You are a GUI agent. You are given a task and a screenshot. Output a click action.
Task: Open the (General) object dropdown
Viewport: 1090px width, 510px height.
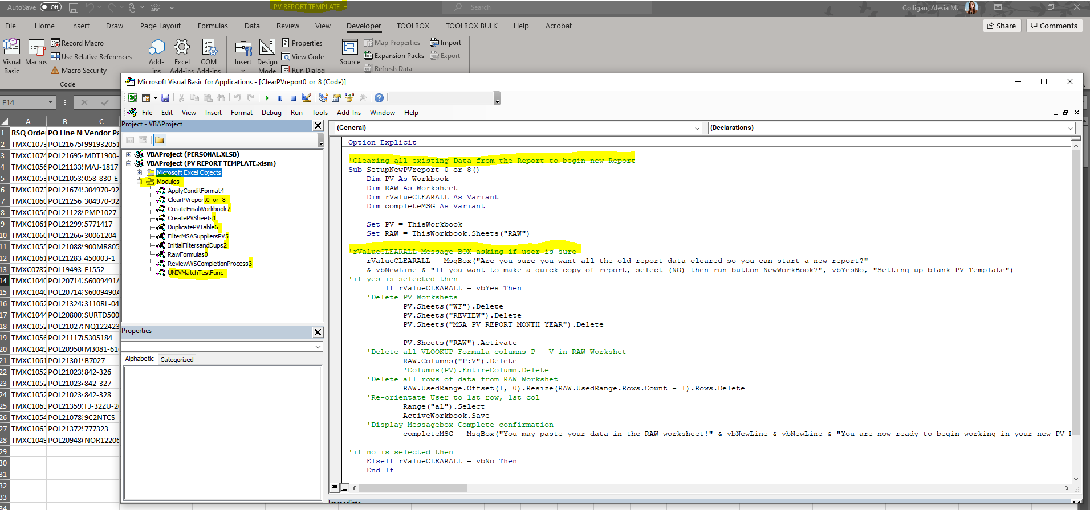[697, 128]
